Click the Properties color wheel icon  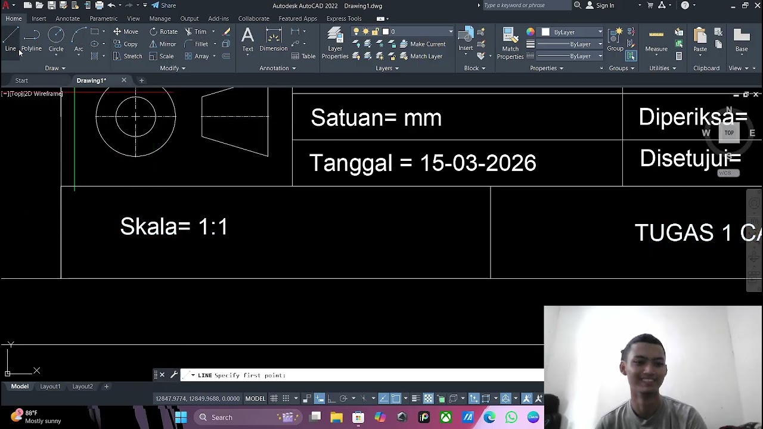click(x=531, y=32)
